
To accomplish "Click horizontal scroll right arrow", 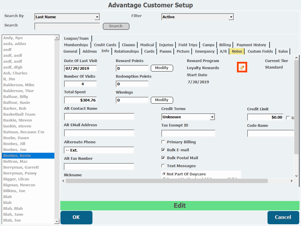I will tap(292, 181).
